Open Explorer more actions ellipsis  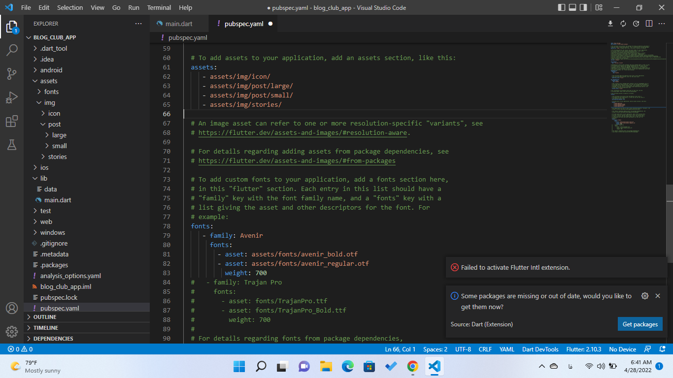(x=138, y=24)
